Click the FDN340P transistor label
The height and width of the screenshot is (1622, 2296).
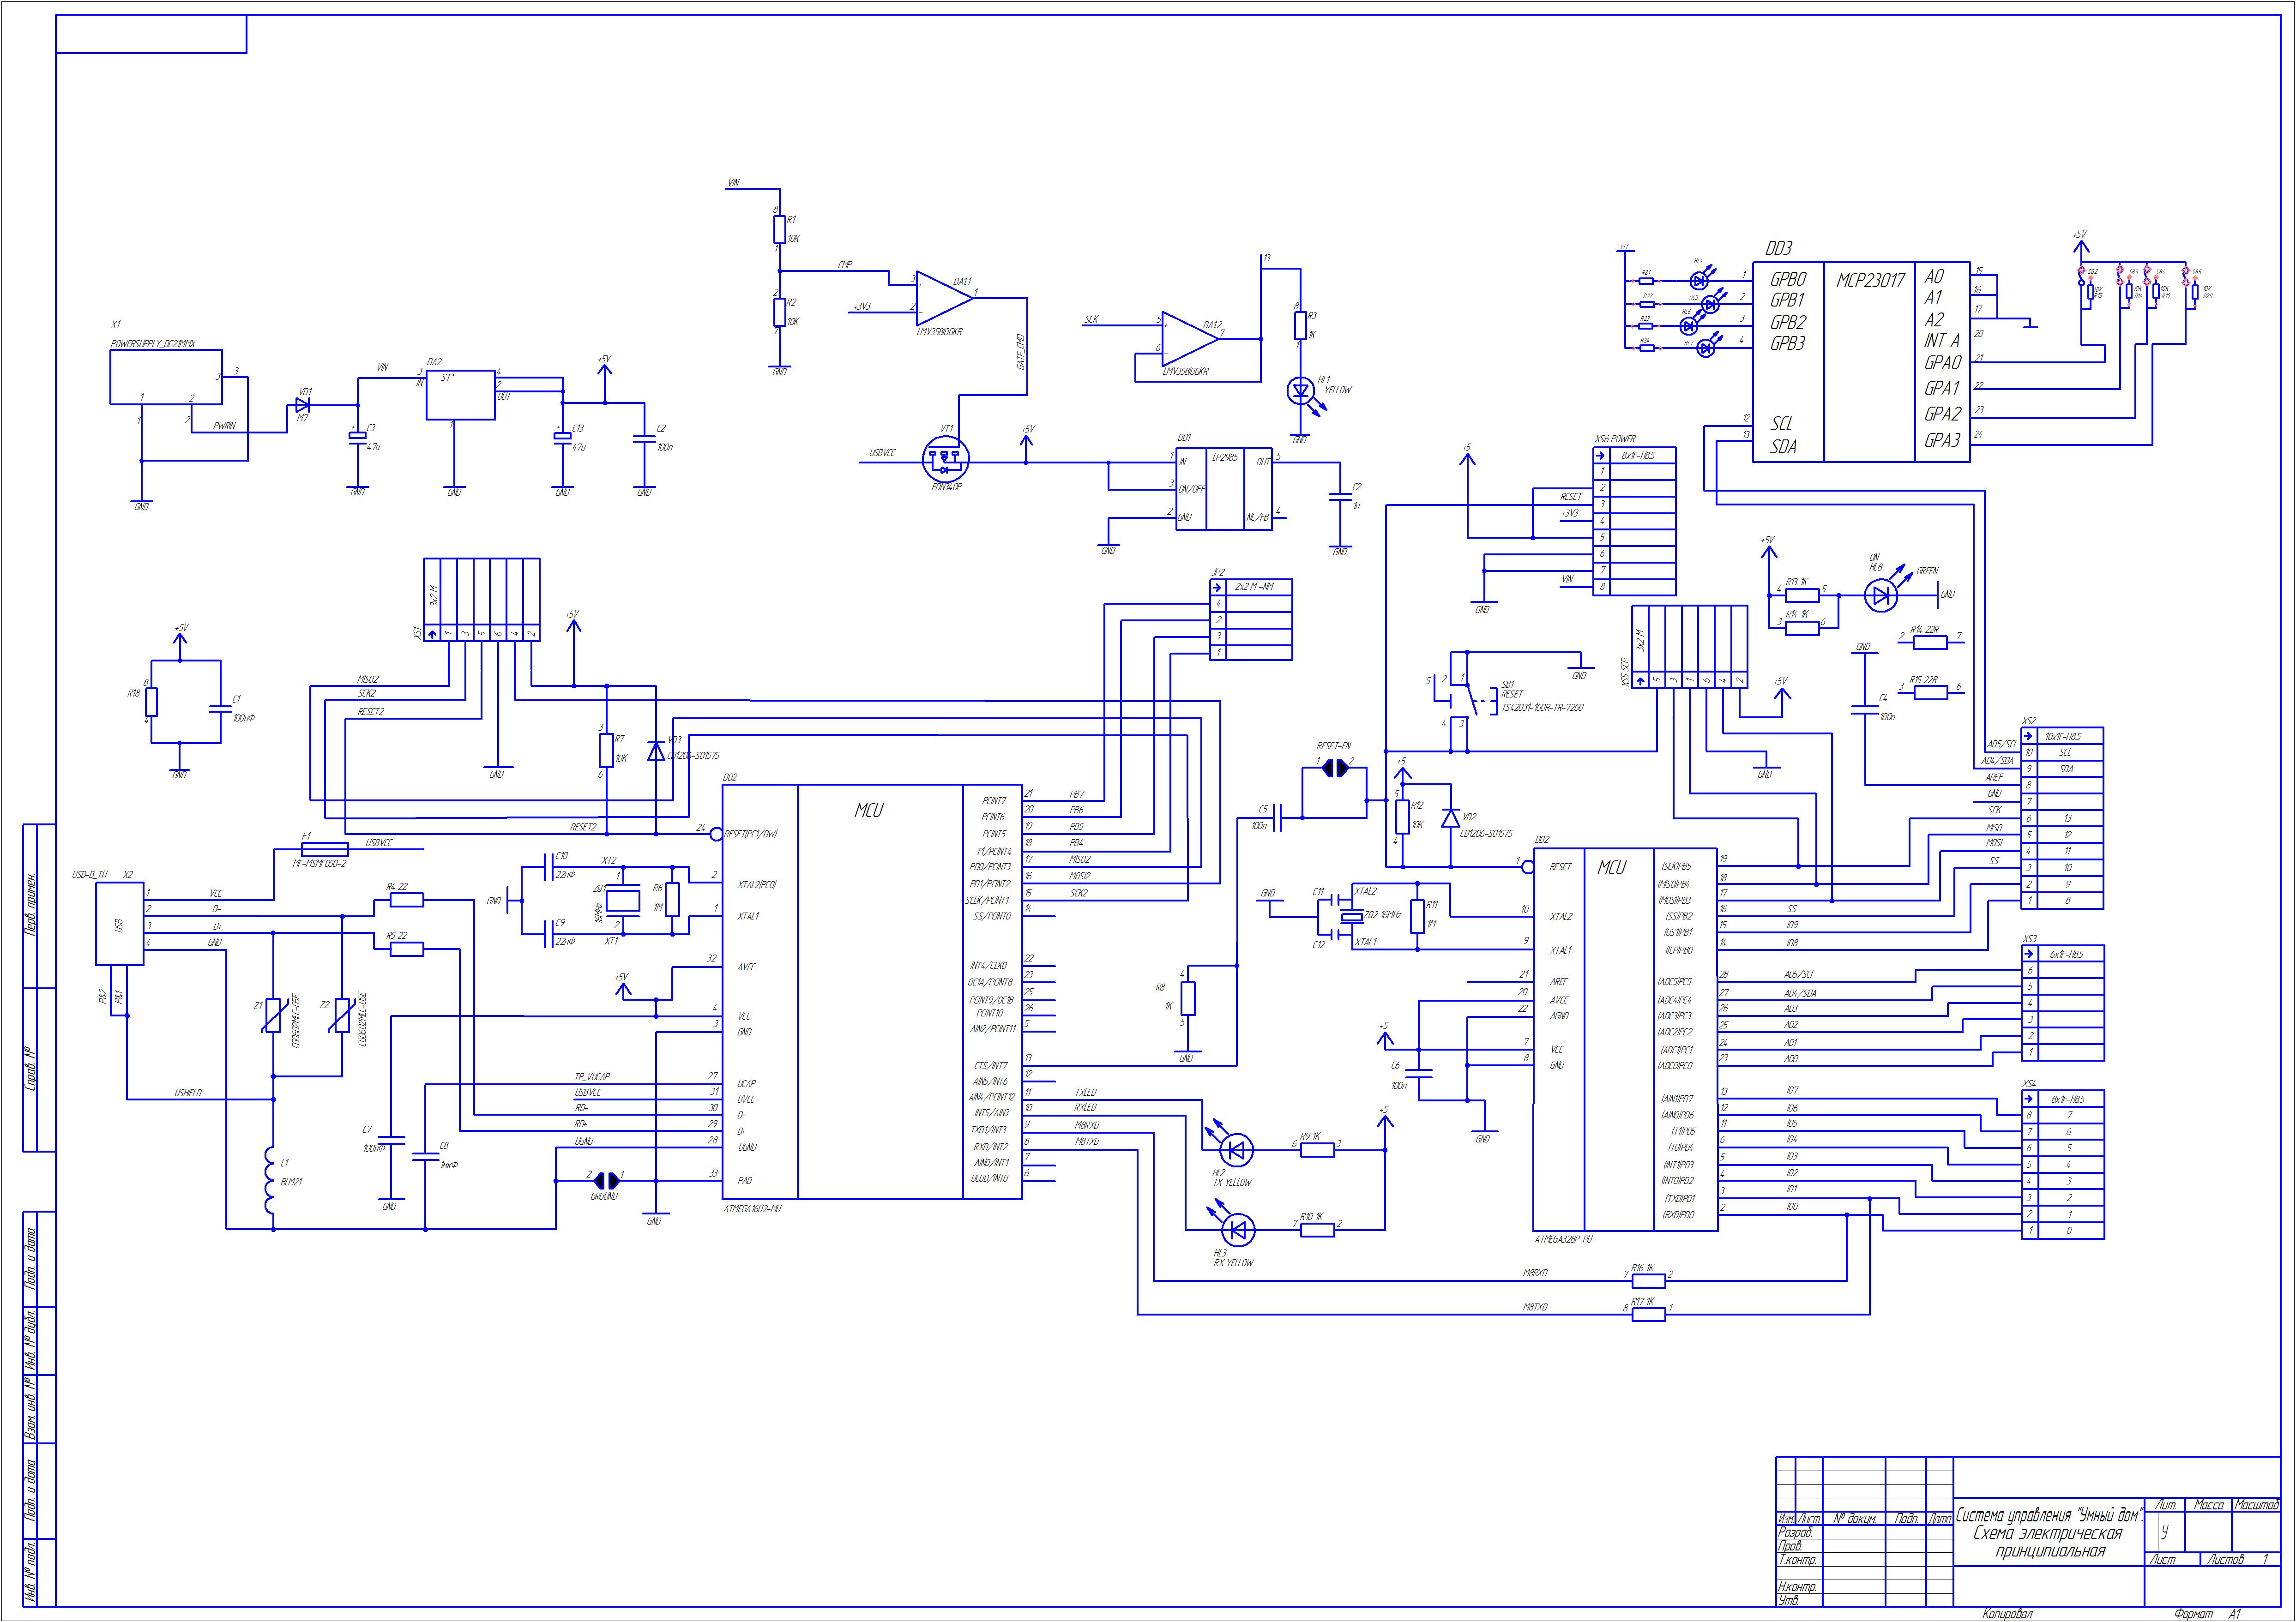click(946, 487)
